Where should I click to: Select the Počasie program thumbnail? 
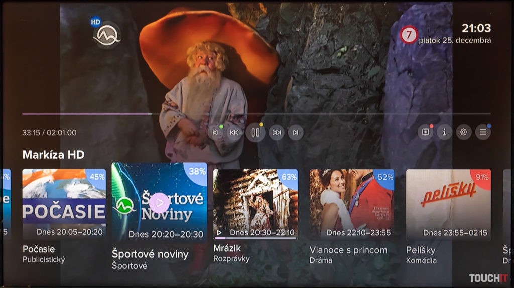click(64, 204)
